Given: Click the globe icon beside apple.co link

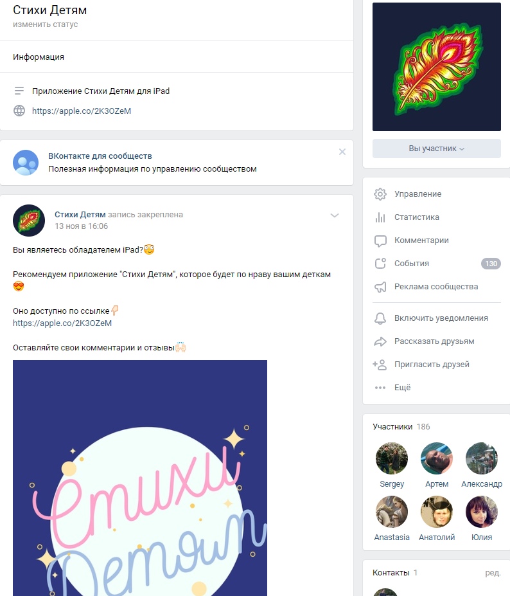Looking at the screenshot, I should click(x=19, y=111).
